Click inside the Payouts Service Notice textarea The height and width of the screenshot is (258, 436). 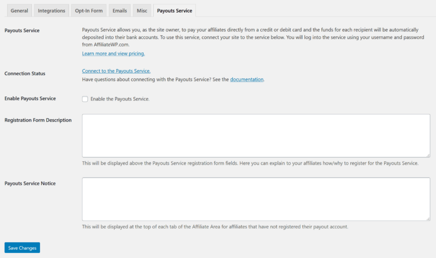click(255, 199)
